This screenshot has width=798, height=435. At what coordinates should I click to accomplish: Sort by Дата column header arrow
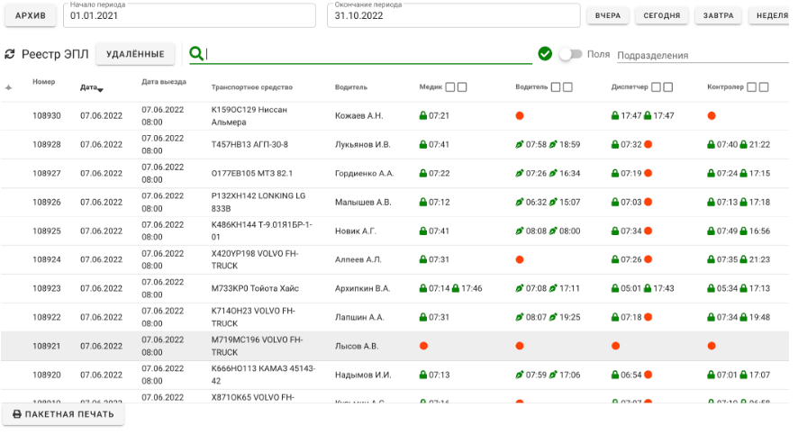pyautogui.click(x=100, y=89)
